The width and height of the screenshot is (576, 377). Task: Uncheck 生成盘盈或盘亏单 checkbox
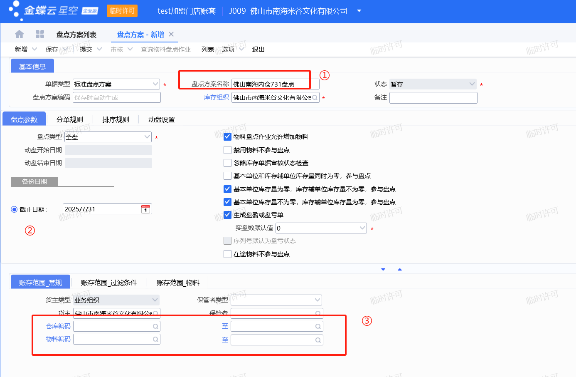[x=227, y=215]
